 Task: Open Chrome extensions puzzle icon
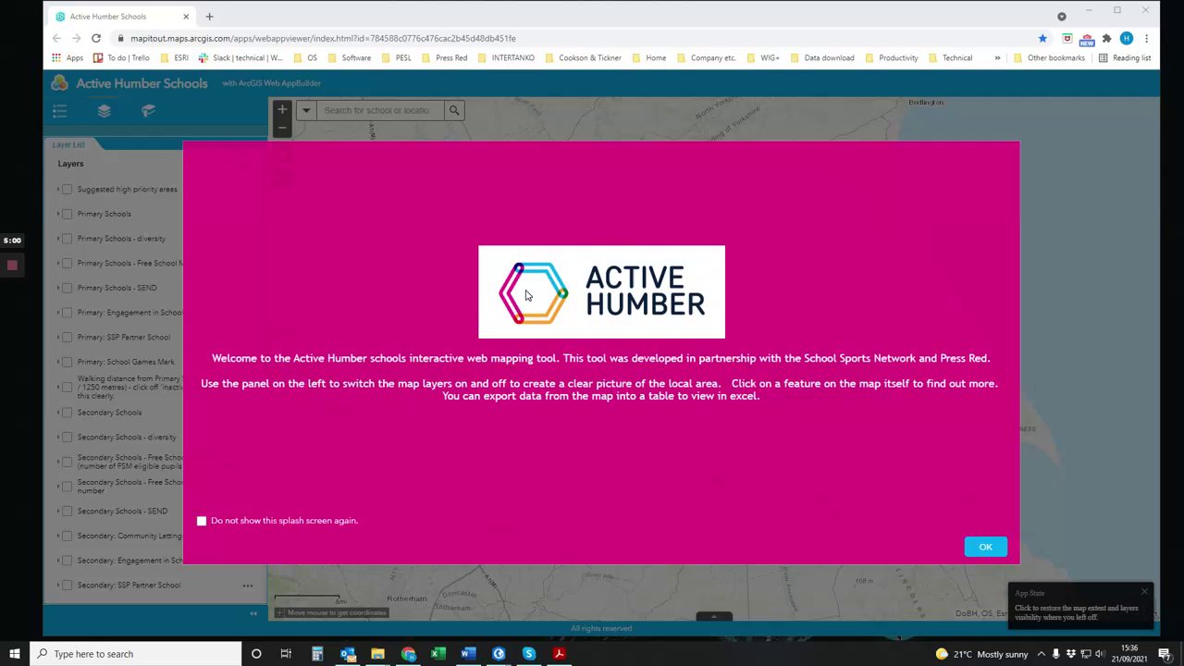pos(1106,38)
